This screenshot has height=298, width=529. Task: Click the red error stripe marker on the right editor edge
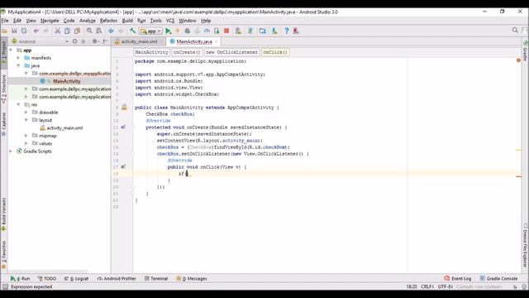click(x=519, y=176)
